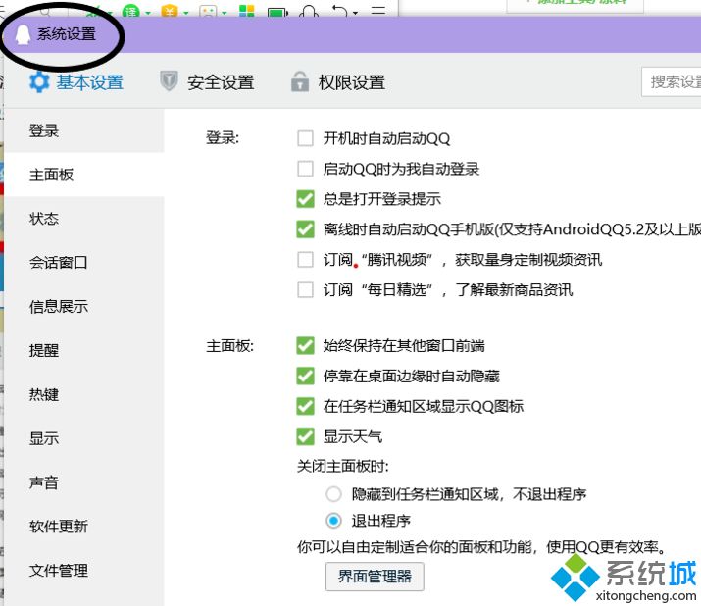This screenshot has height=606, width=701.
Task: Uncheck 停靠在桌面边缘时自动隐藏 checkbox
Action: [305, 376]
